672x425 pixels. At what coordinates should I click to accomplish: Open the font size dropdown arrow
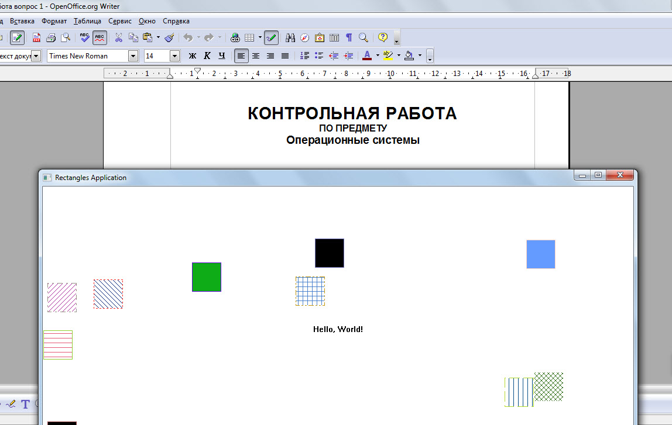(174, 56)
